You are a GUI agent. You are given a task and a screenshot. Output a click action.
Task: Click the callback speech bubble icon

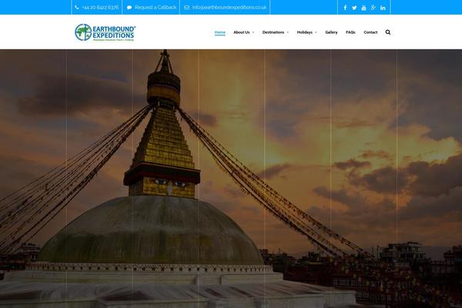129,8
